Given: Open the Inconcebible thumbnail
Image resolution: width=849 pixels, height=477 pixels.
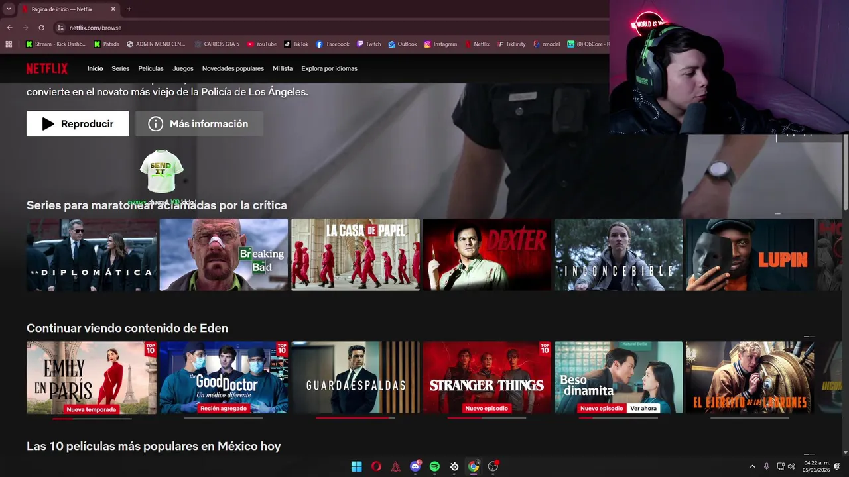Looking at the screenshot, I should click(x=618, y=255).
